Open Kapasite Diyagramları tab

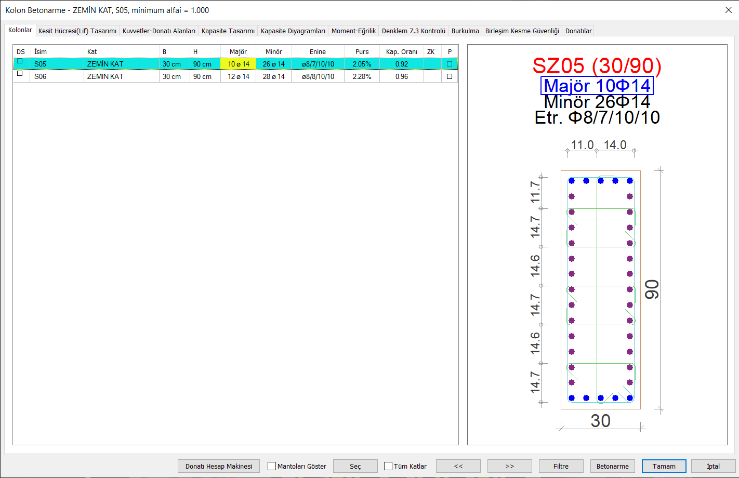point(293,31)
